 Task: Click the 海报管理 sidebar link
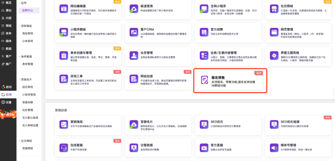(28, 33)
